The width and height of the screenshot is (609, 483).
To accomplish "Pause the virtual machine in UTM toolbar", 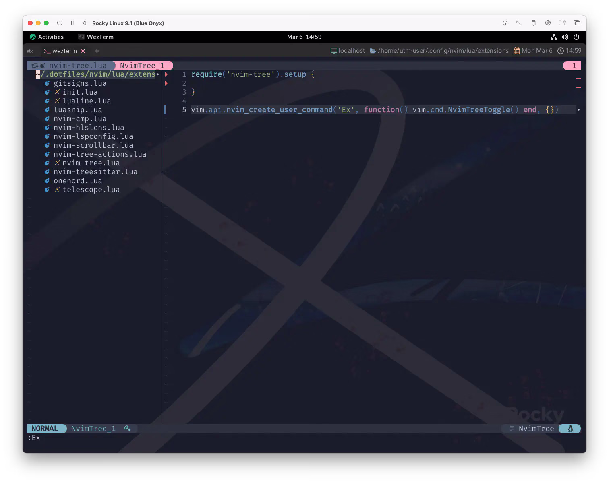I will tap(72, 23).
